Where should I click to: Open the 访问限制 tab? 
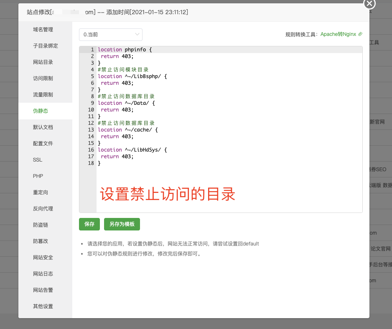[x=43, y=78]
